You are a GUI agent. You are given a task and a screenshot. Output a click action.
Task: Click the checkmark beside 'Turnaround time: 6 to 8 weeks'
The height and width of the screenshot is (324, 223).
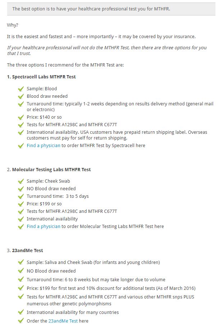coord(20,280)
